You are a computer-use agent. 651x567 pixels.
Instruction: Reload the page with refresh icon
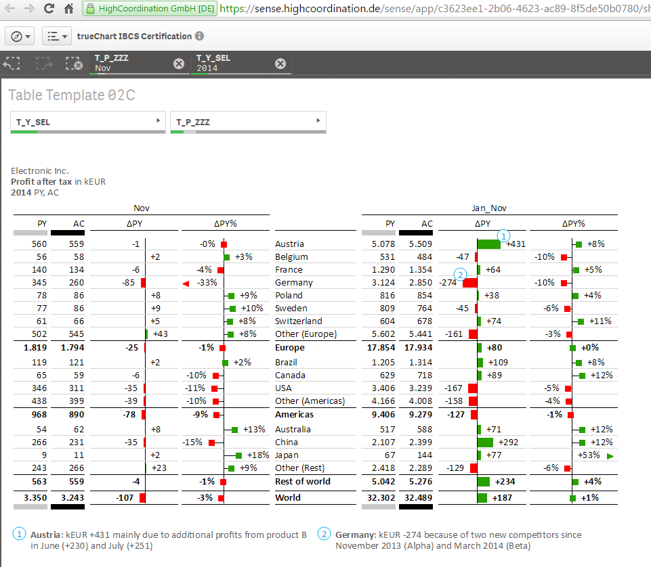(49, 8)
